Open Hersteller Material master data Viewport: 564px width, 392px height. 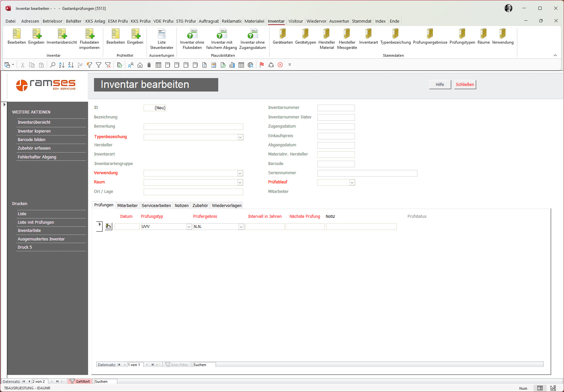[x=326, y=39]
